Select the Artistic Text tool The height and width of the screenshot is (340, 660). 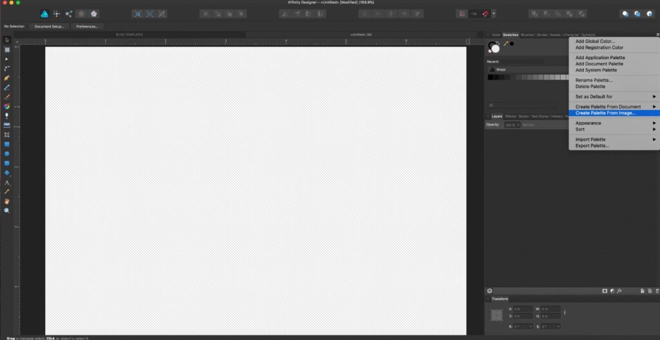pyautogui.click(x=6, y=183)
